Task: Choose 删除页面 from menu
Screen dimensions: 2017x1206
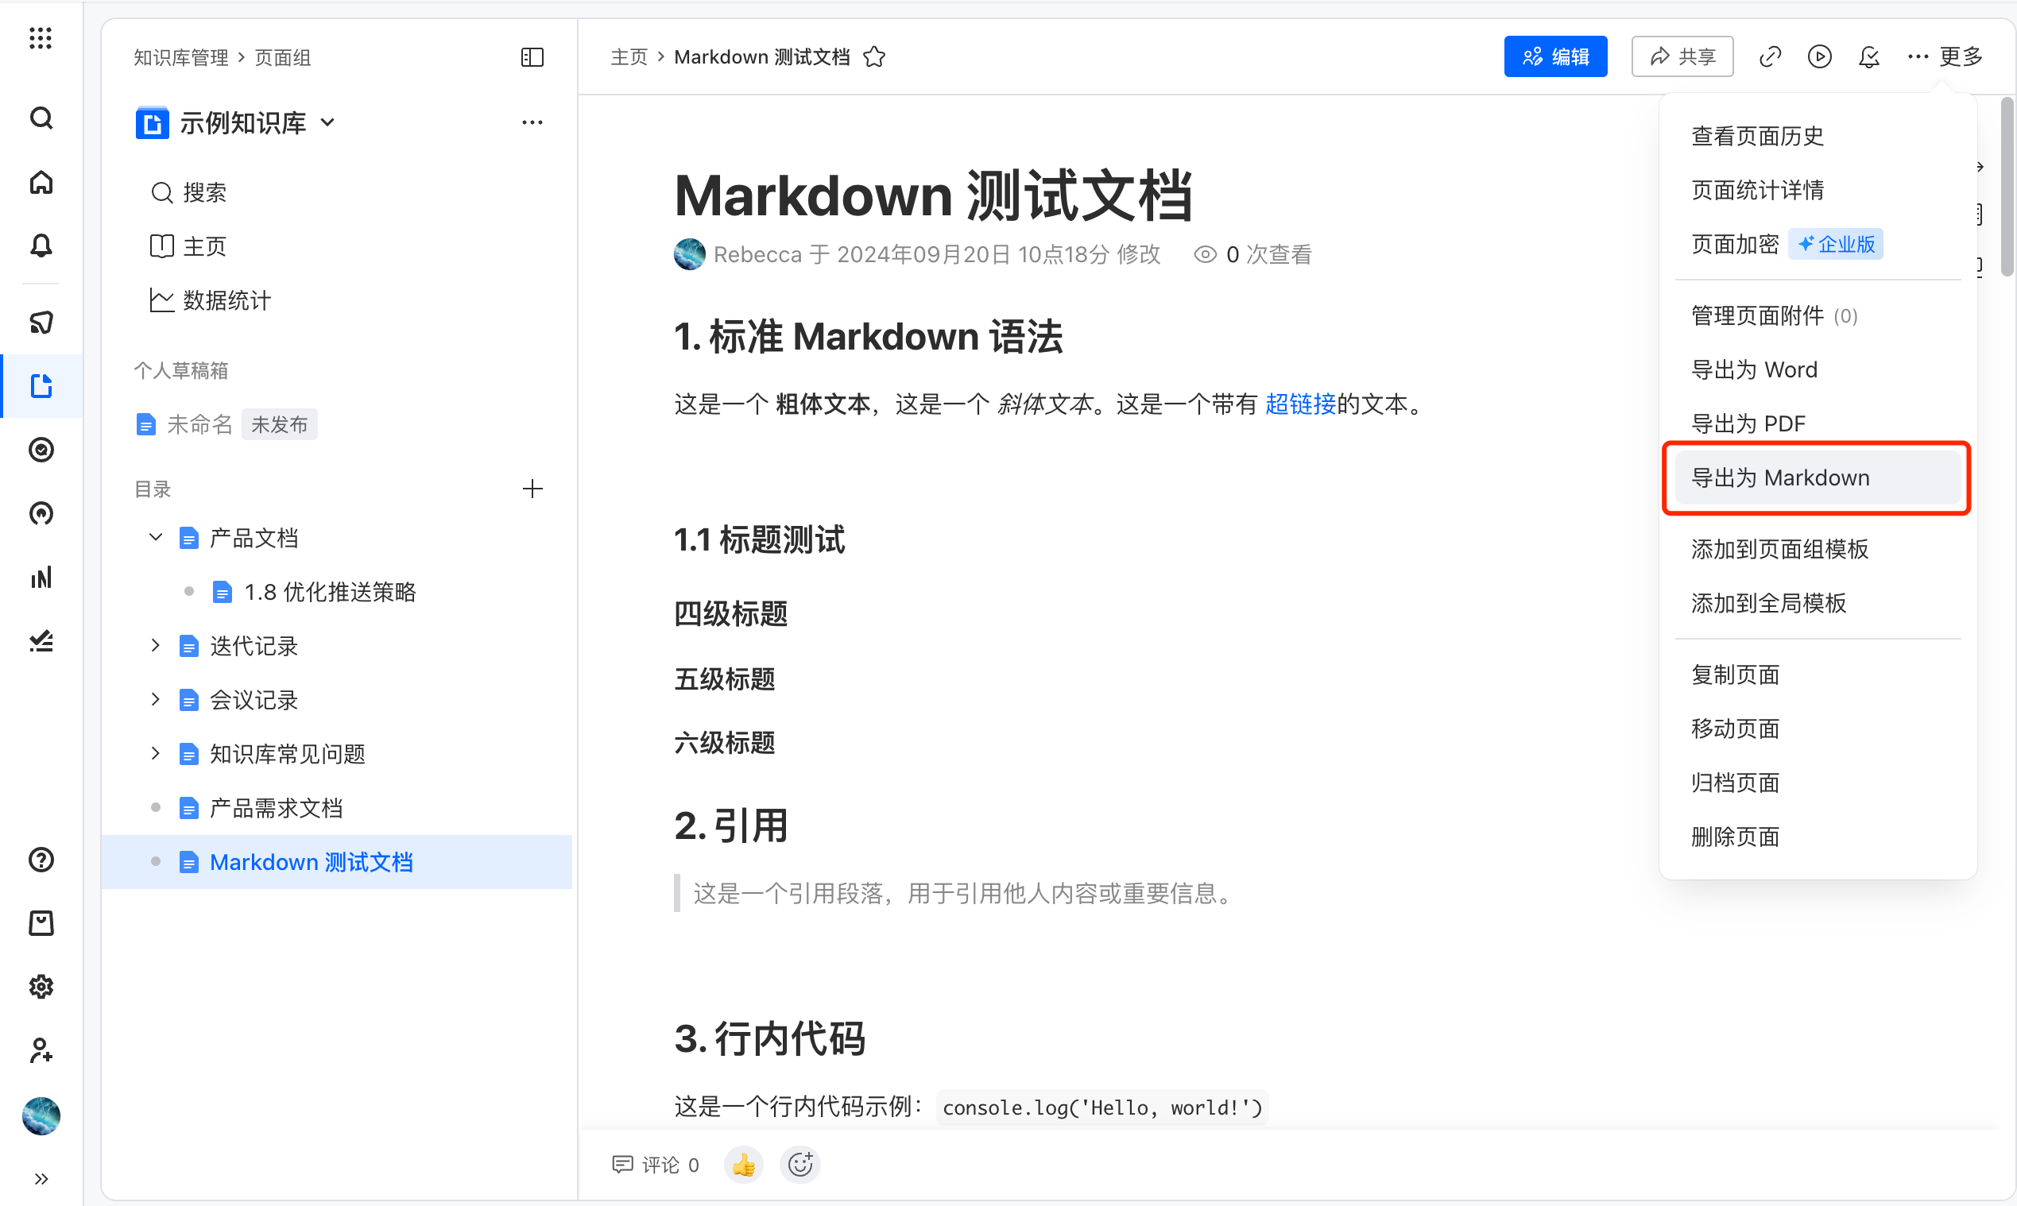Action: coord(1818,837)
